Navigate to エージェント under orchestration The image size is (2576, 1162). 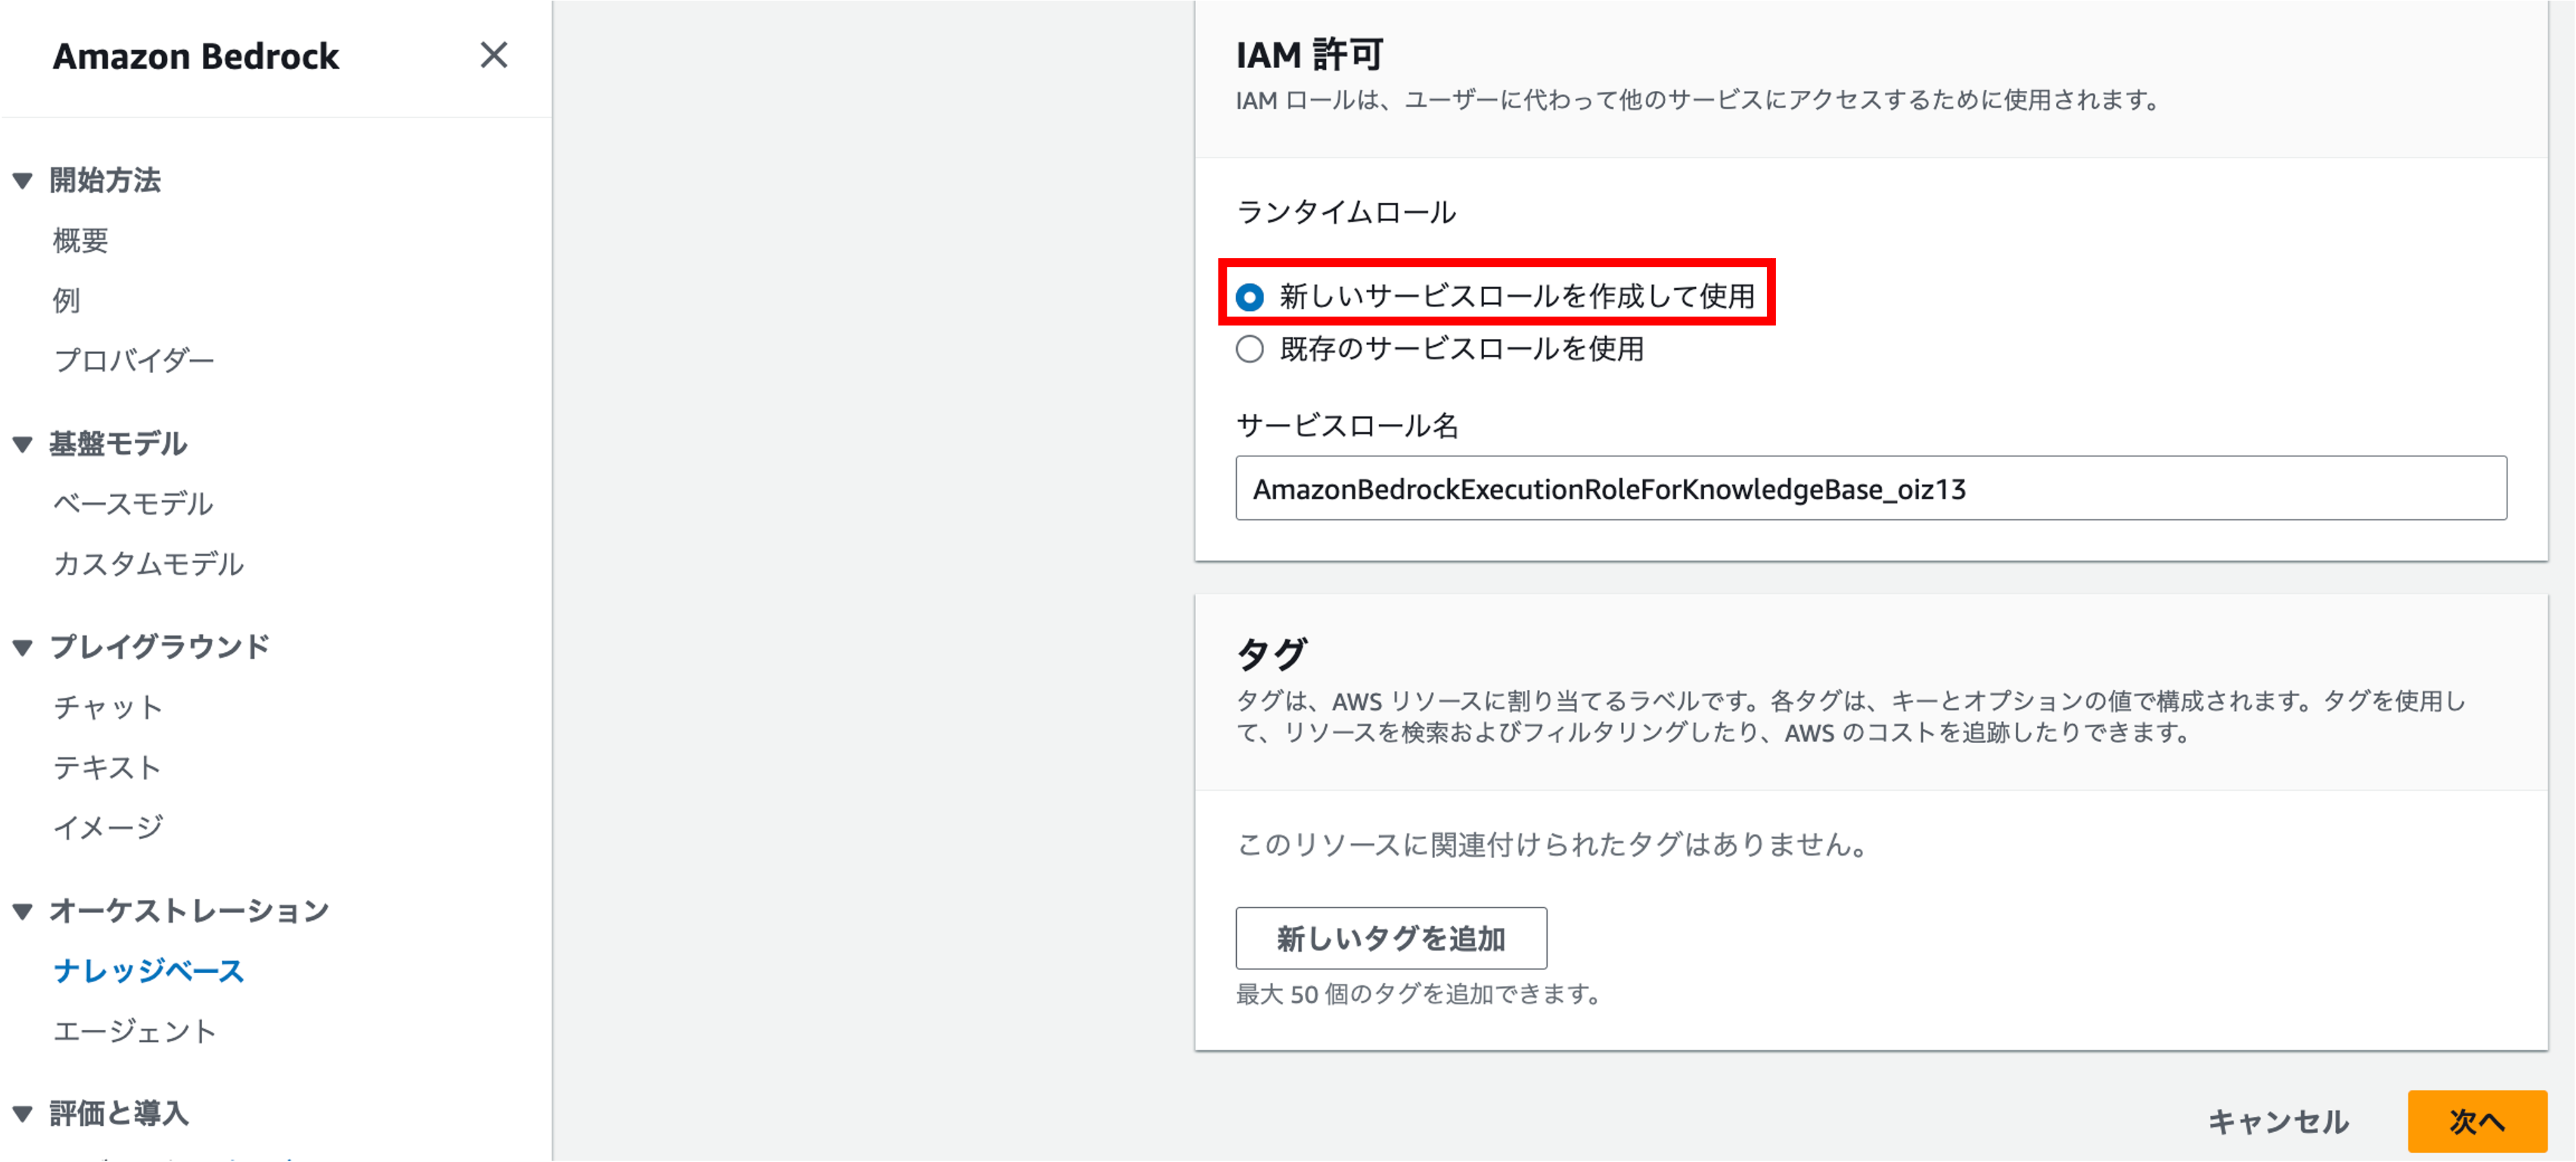134,1031
